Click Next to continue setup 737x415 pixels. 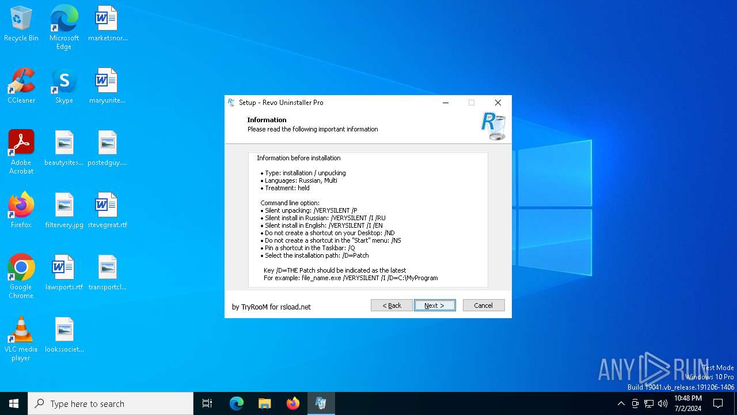[x=435, y=305]
